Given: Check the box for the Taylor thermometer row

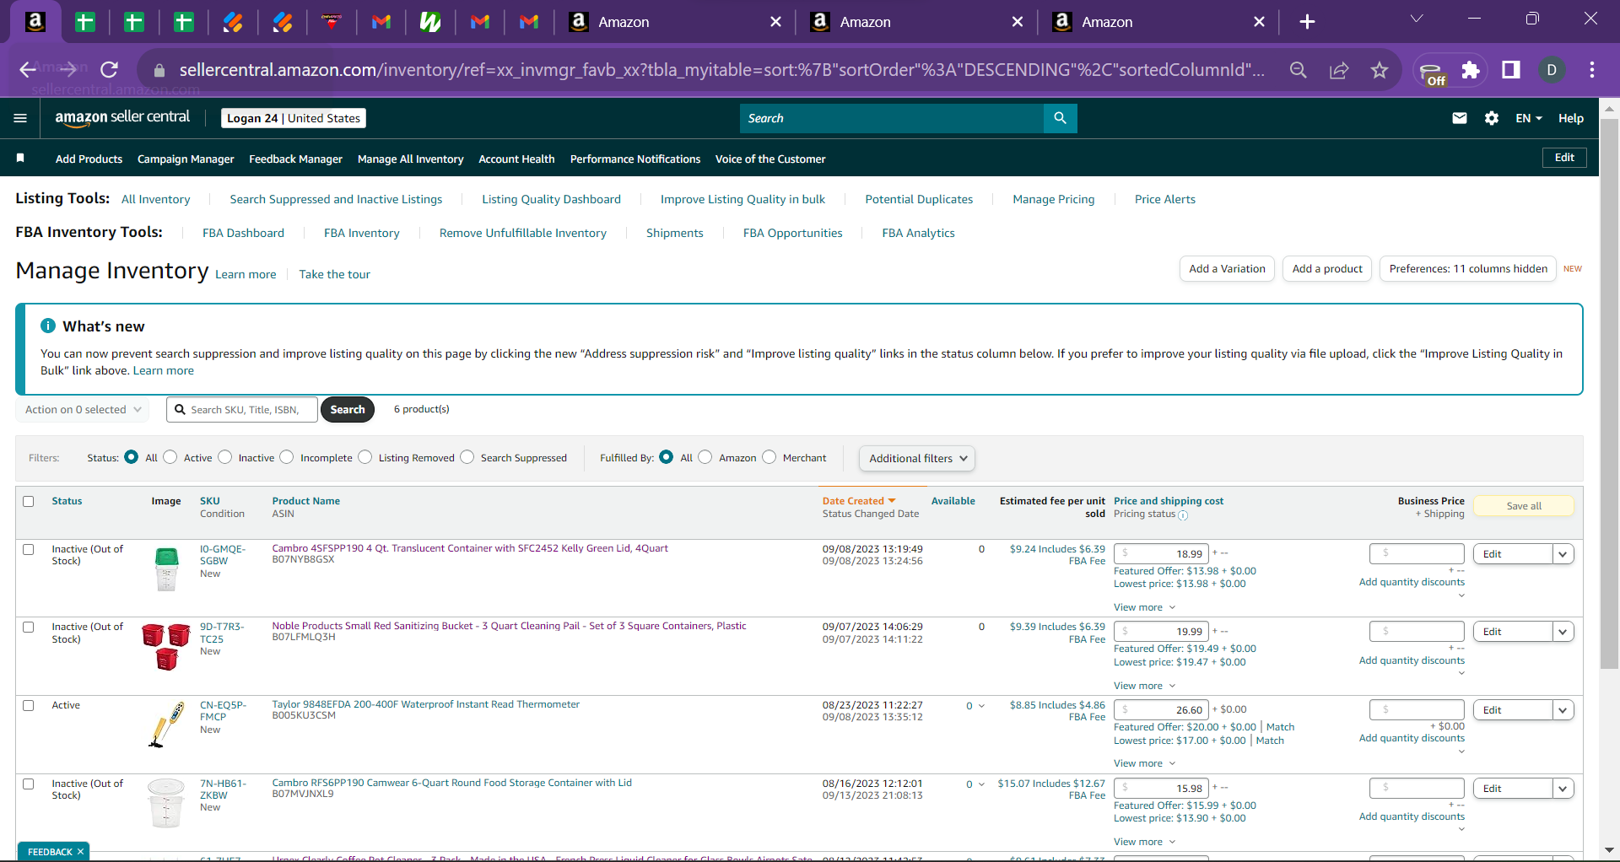Looking at the screenshot, I should point(29,705).
